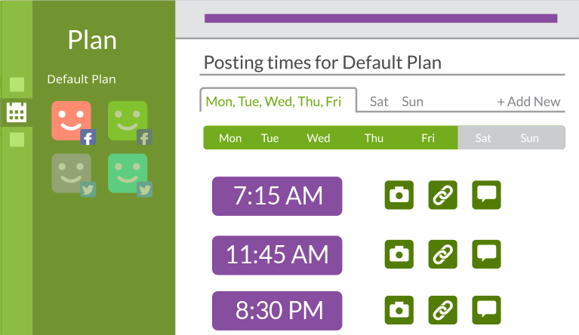Viewport: 579px width, 335px height.
Task: Toggle Wed in the green day bar
Action: 319,138
